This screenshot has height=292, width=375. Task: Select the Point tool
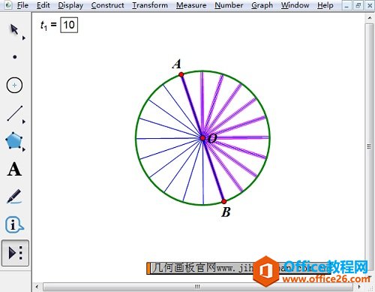click(x=14, y=57)
